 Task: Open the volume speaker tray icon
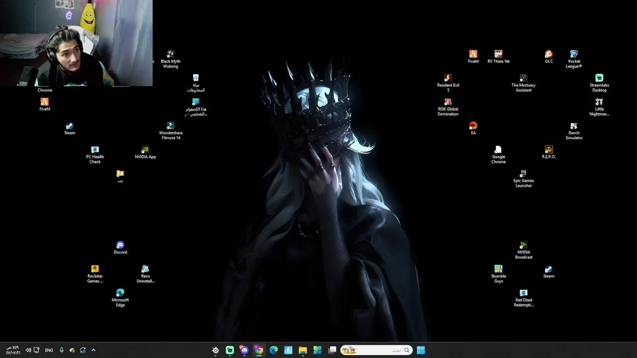pyautogui.click(x=28, y=350)
